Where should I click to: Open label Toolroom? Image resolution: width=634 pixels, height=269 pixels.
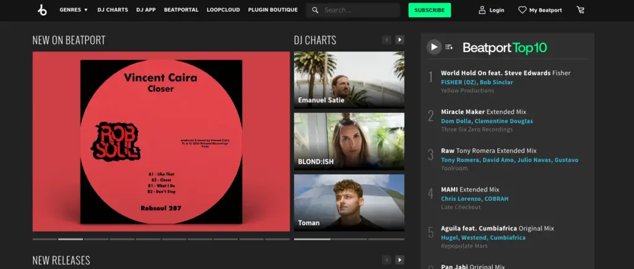pos(454,168)
